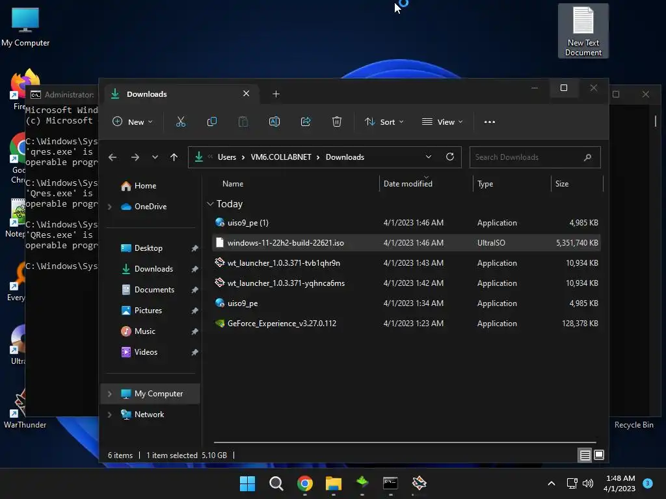Screen dimensions: 666x499
Task: Select windows-11-22h2-build-22621.iso file
Action: tap(406, 243)
